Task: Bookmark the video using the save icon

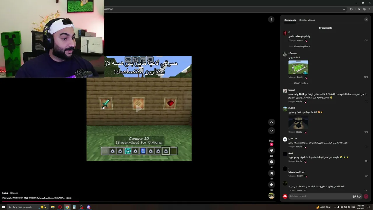Action: [x=271, y=173]
